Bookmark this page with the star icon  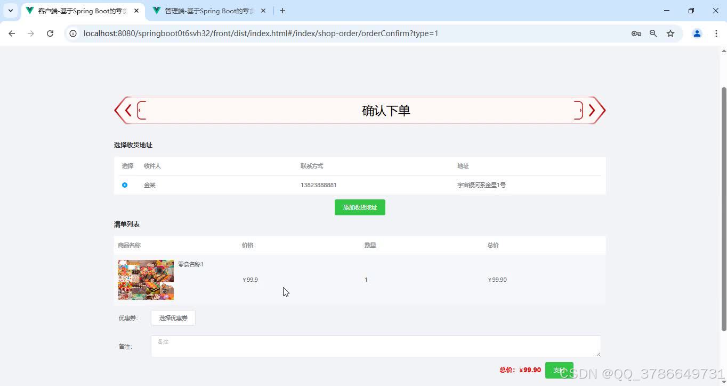pyautogui.click(x=671, y=33)
